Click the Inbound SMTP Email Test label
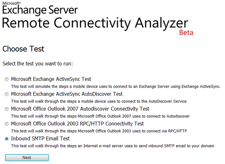Viewport: 225px width, 164px height. [40, 138]
